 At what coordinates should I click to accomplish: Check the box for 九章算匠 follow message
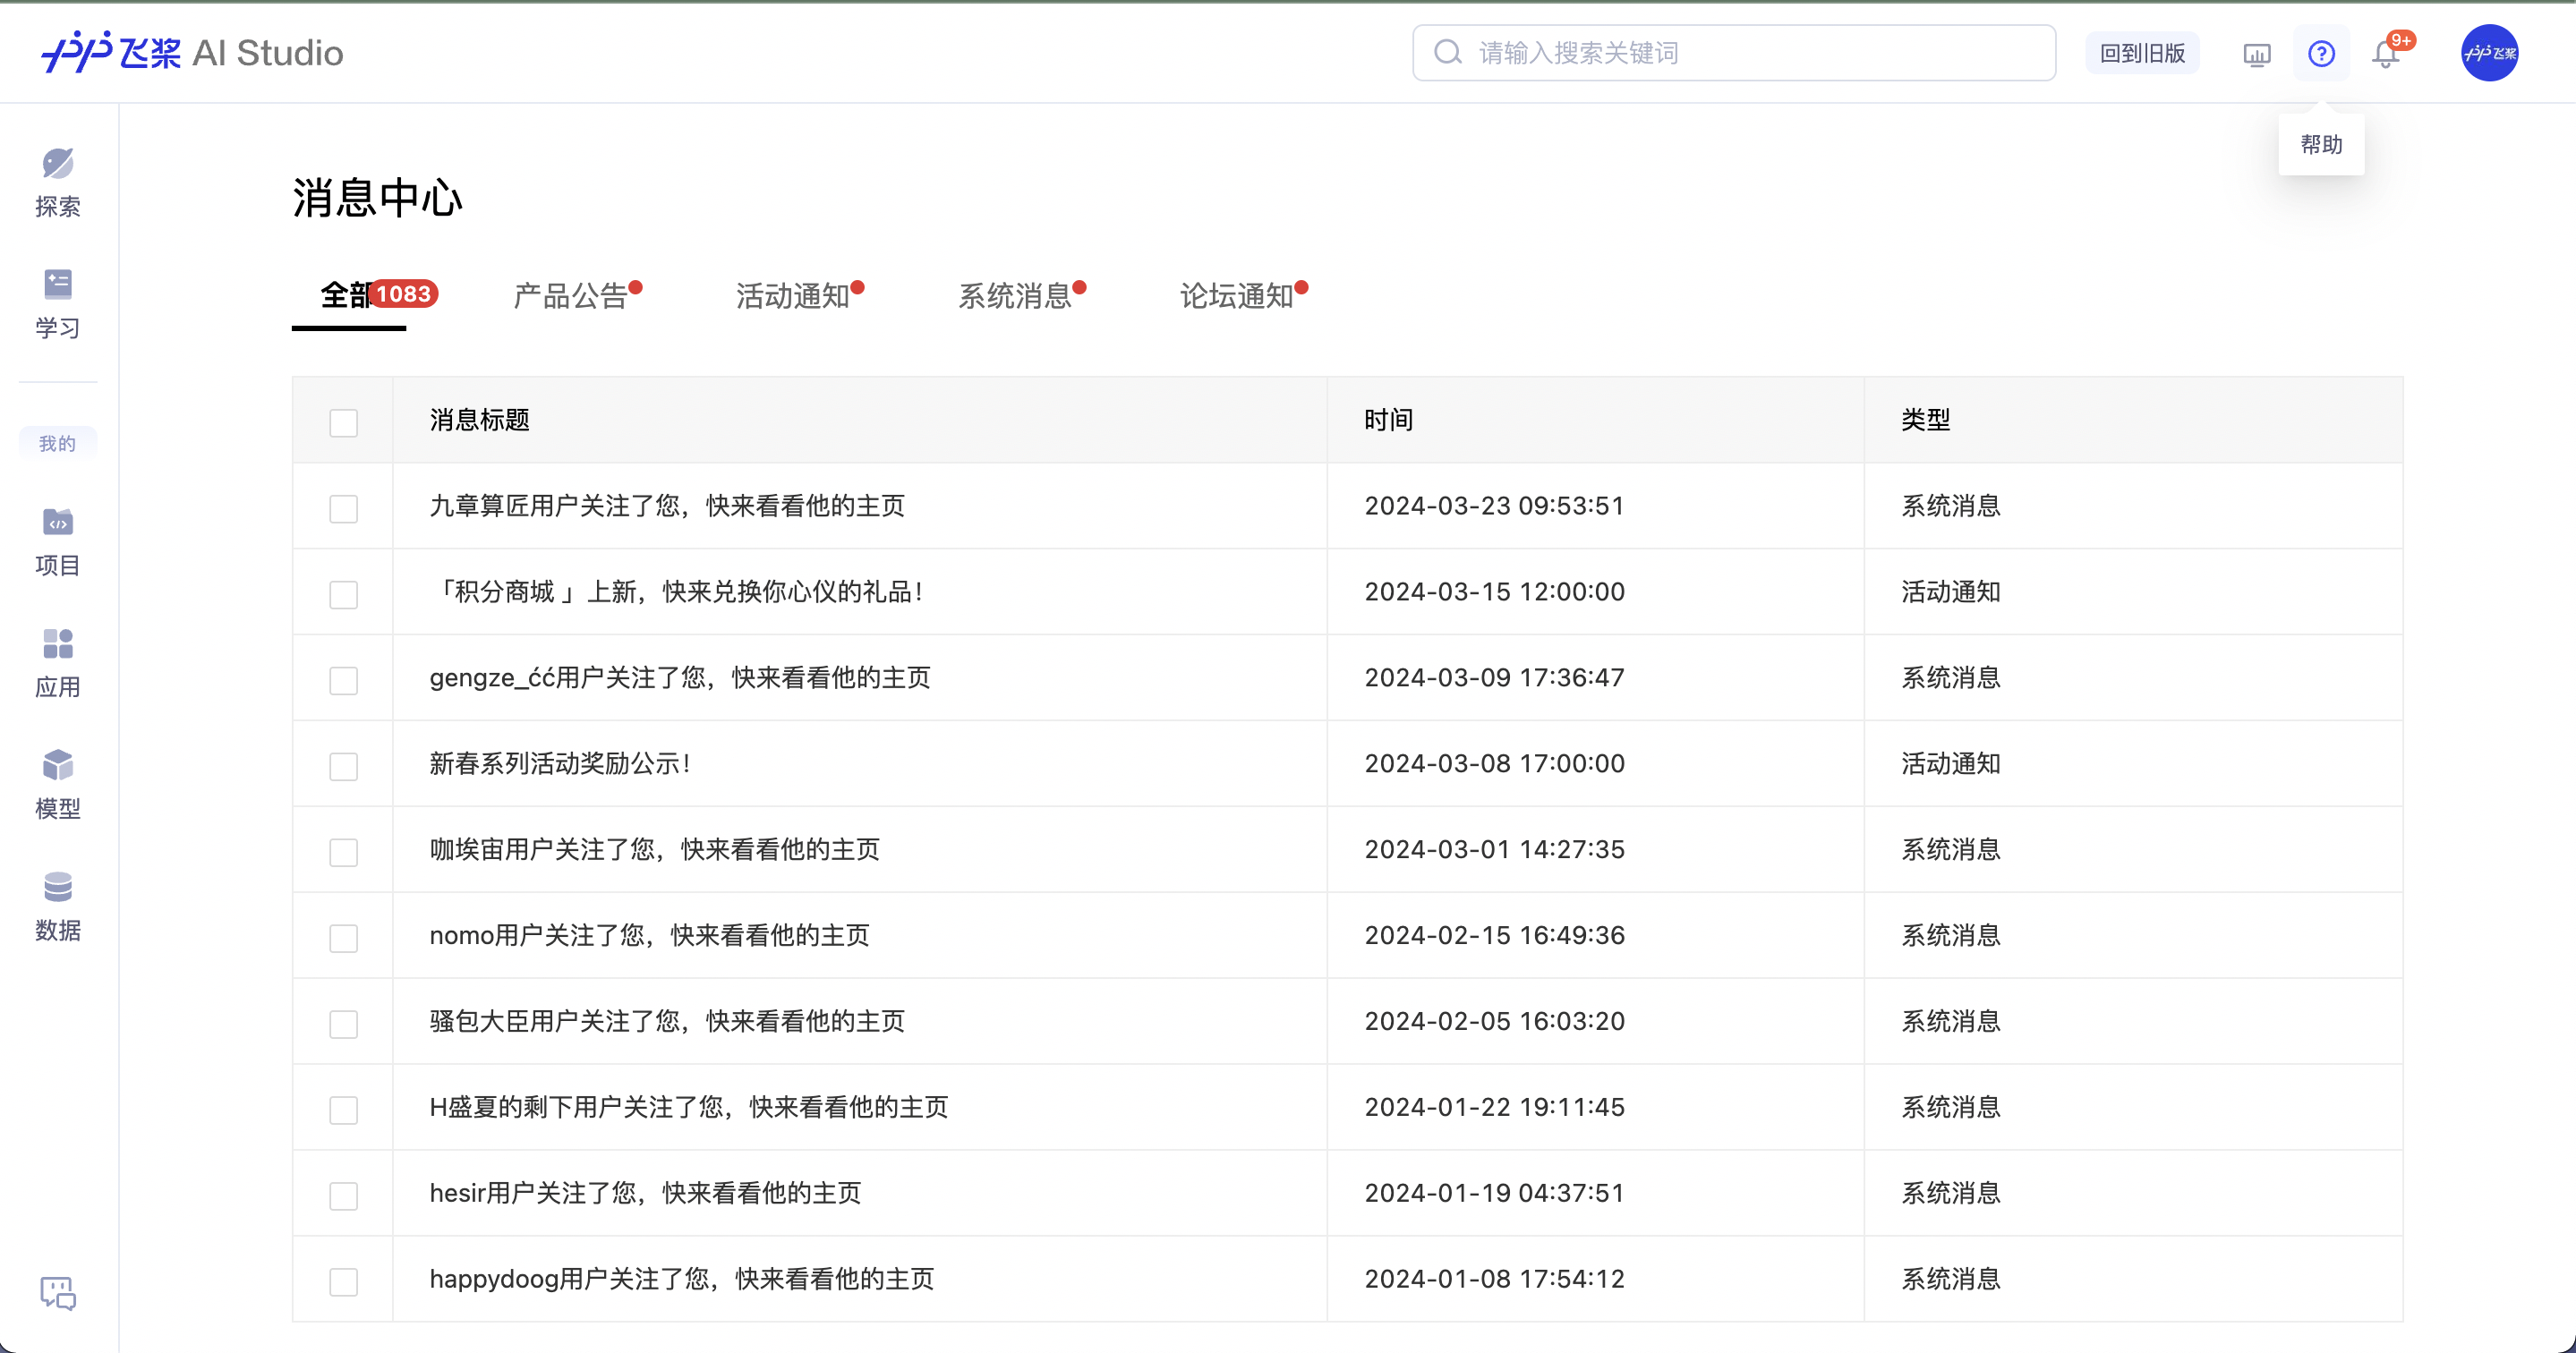click(x=343, y=508)
